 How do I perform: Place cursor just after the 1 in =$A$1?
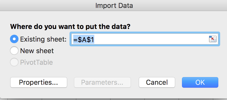click(x=94, y=39)
